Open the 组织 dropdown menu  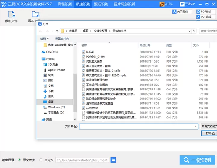pyautogui.click(x=44, y=38)
